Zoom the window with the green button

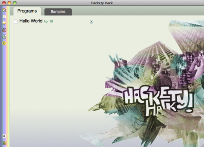click(x=15, y=3)
